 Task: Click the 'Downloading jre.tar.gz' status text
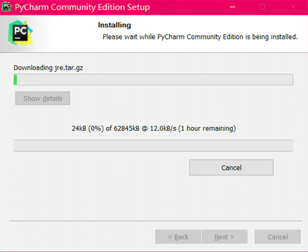(x=48, y=68)
